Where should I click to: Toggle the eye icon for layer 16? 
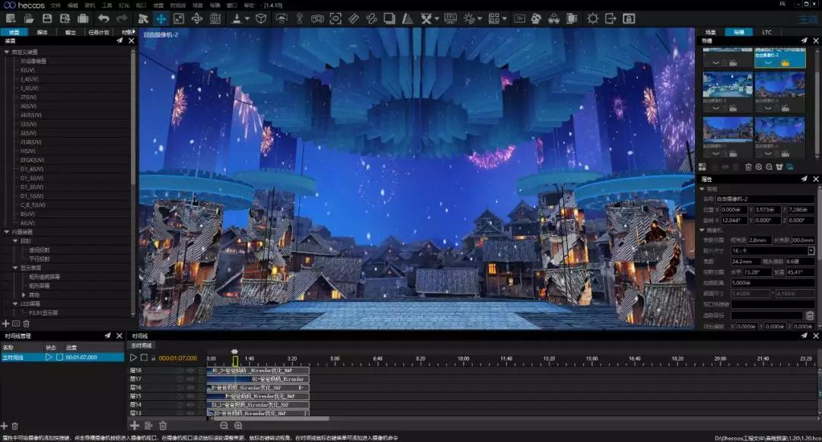[190, 387]
